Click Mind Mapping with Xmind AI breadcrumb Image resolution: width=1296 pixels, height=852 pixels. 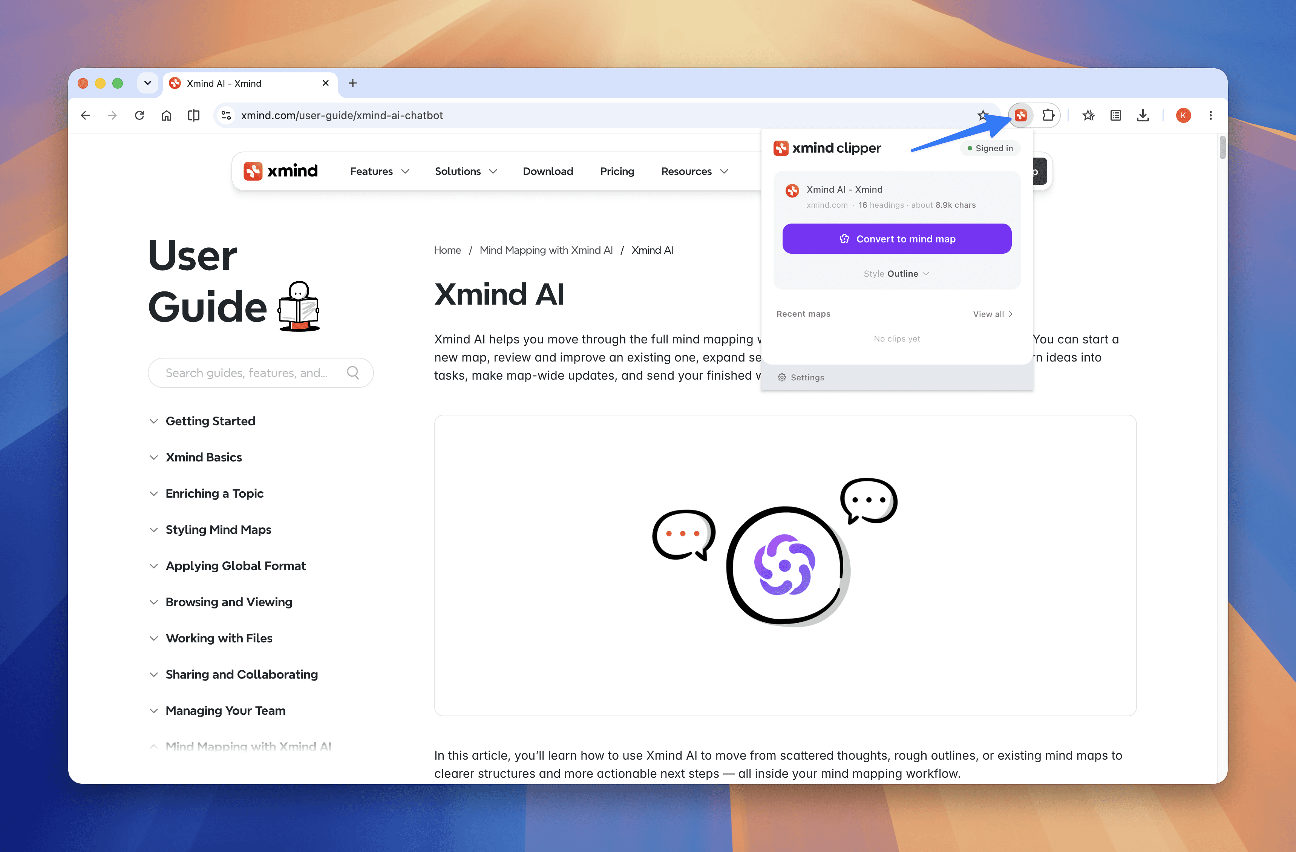point(545,250)
